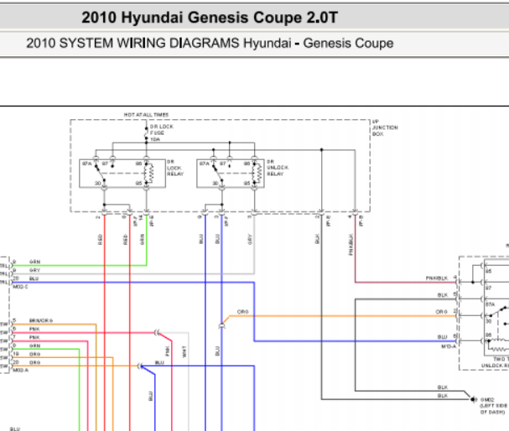Screen dimensions: 509x431
Task: Click the vertical "GRY" label under the unlock relay
Action: 250,240
